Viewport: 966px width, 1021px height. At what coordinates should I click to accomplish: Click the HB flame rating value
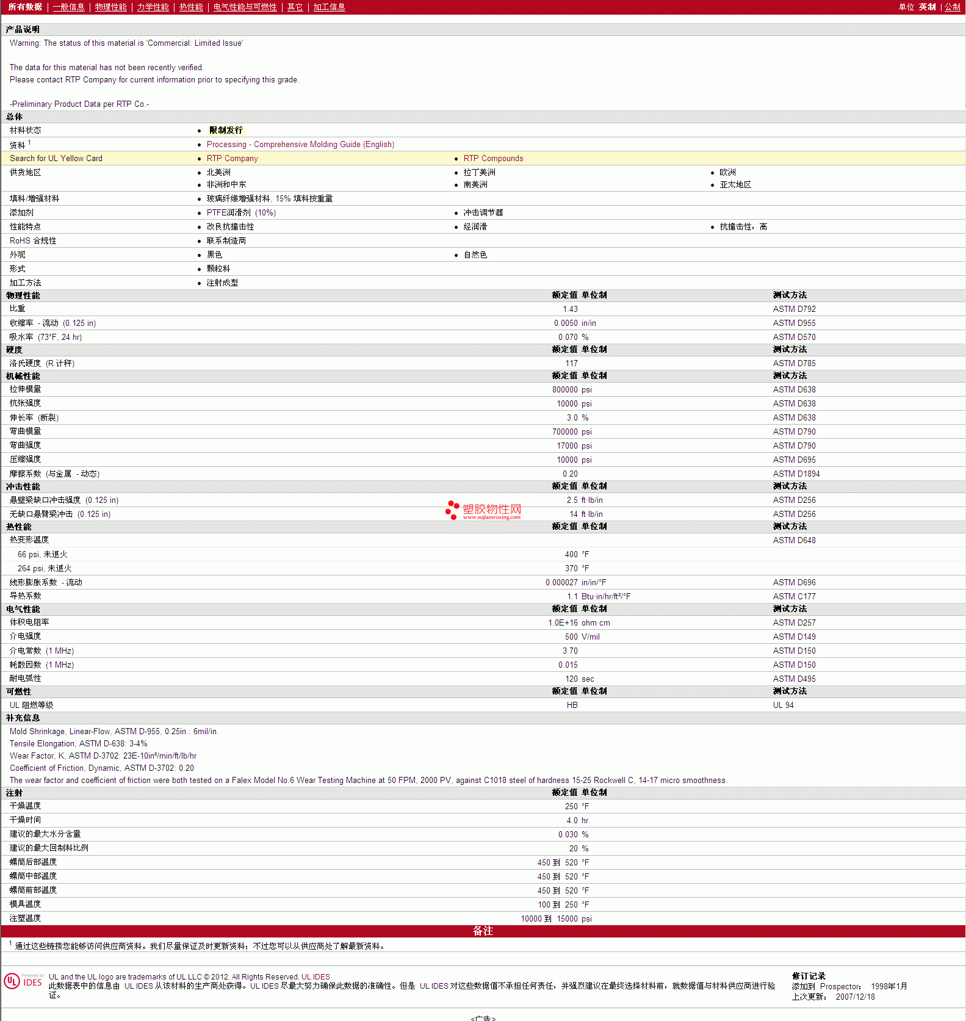(572, 705)
